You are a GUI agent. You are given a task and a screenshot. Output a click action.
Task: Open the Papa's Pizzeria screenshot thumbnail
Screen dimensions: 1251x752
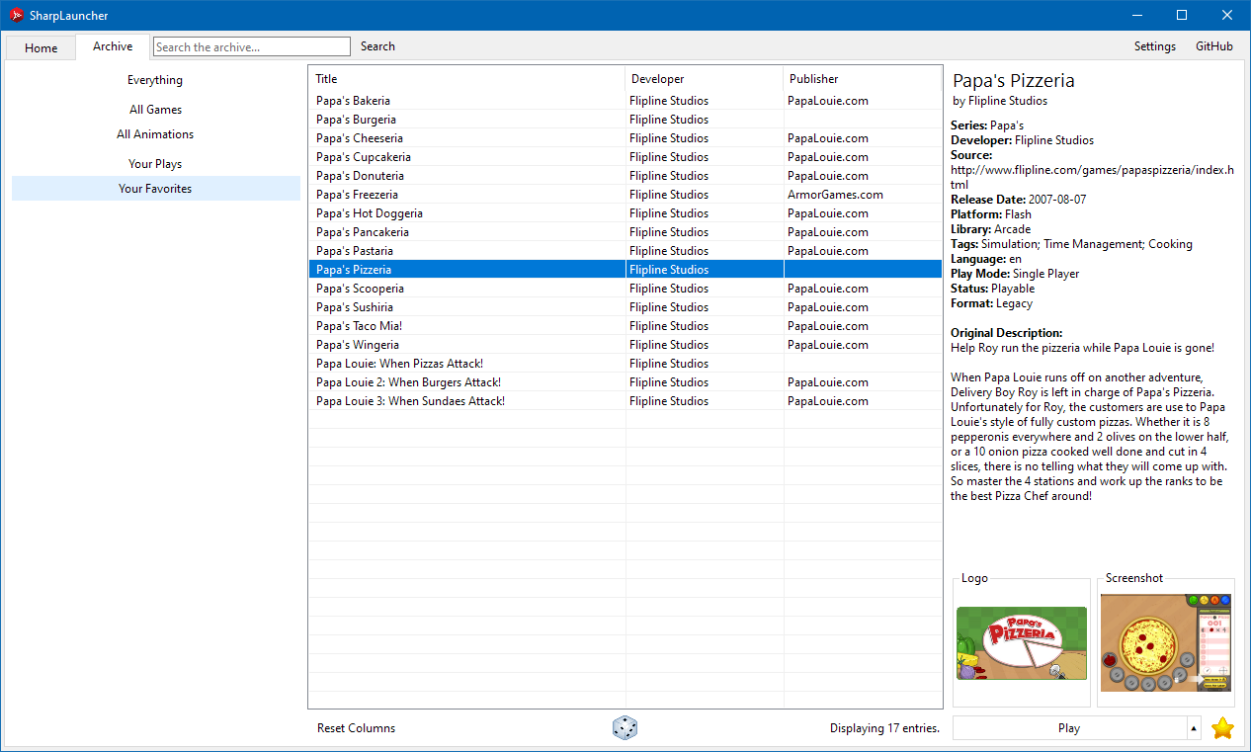[1166, 643]
